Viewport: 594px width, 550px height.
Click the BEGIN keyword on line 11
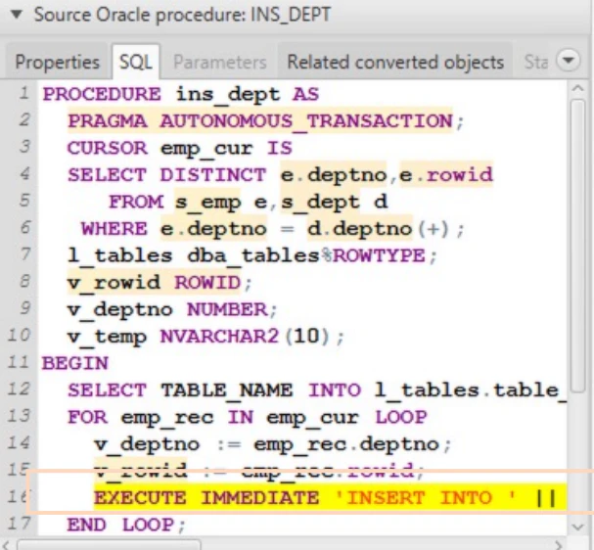coord(75,364)
